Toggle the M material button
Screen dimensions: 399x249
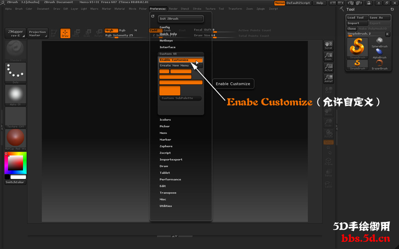click(x=136, y=30)
